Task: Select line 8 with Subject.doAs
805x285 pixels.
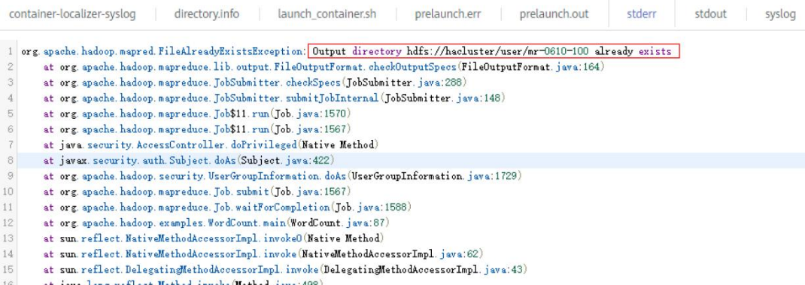Action: 402,160
